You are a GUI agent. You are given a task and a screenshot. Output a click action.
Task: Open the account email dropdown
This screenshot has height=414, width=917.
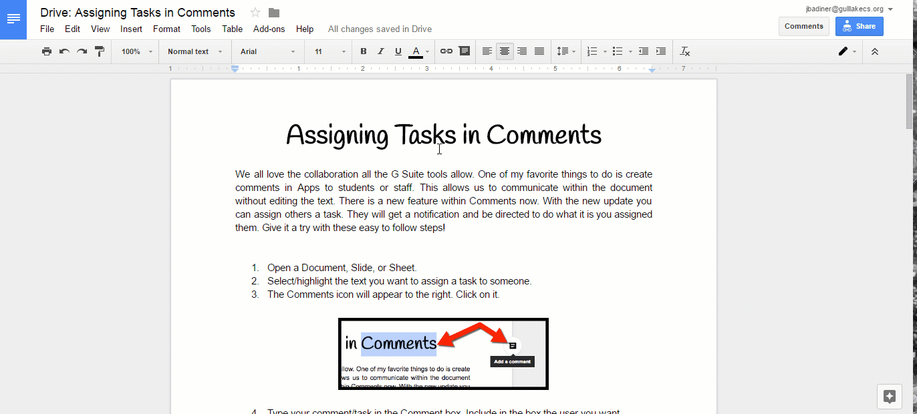pos(850,9)
